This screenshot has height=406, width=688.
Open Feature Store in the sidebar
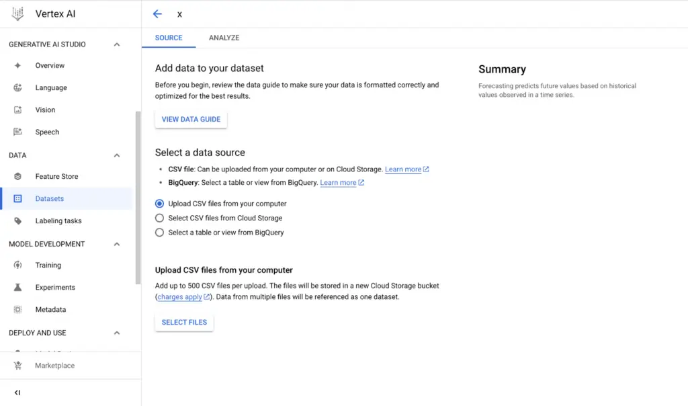tap(67, 176)
